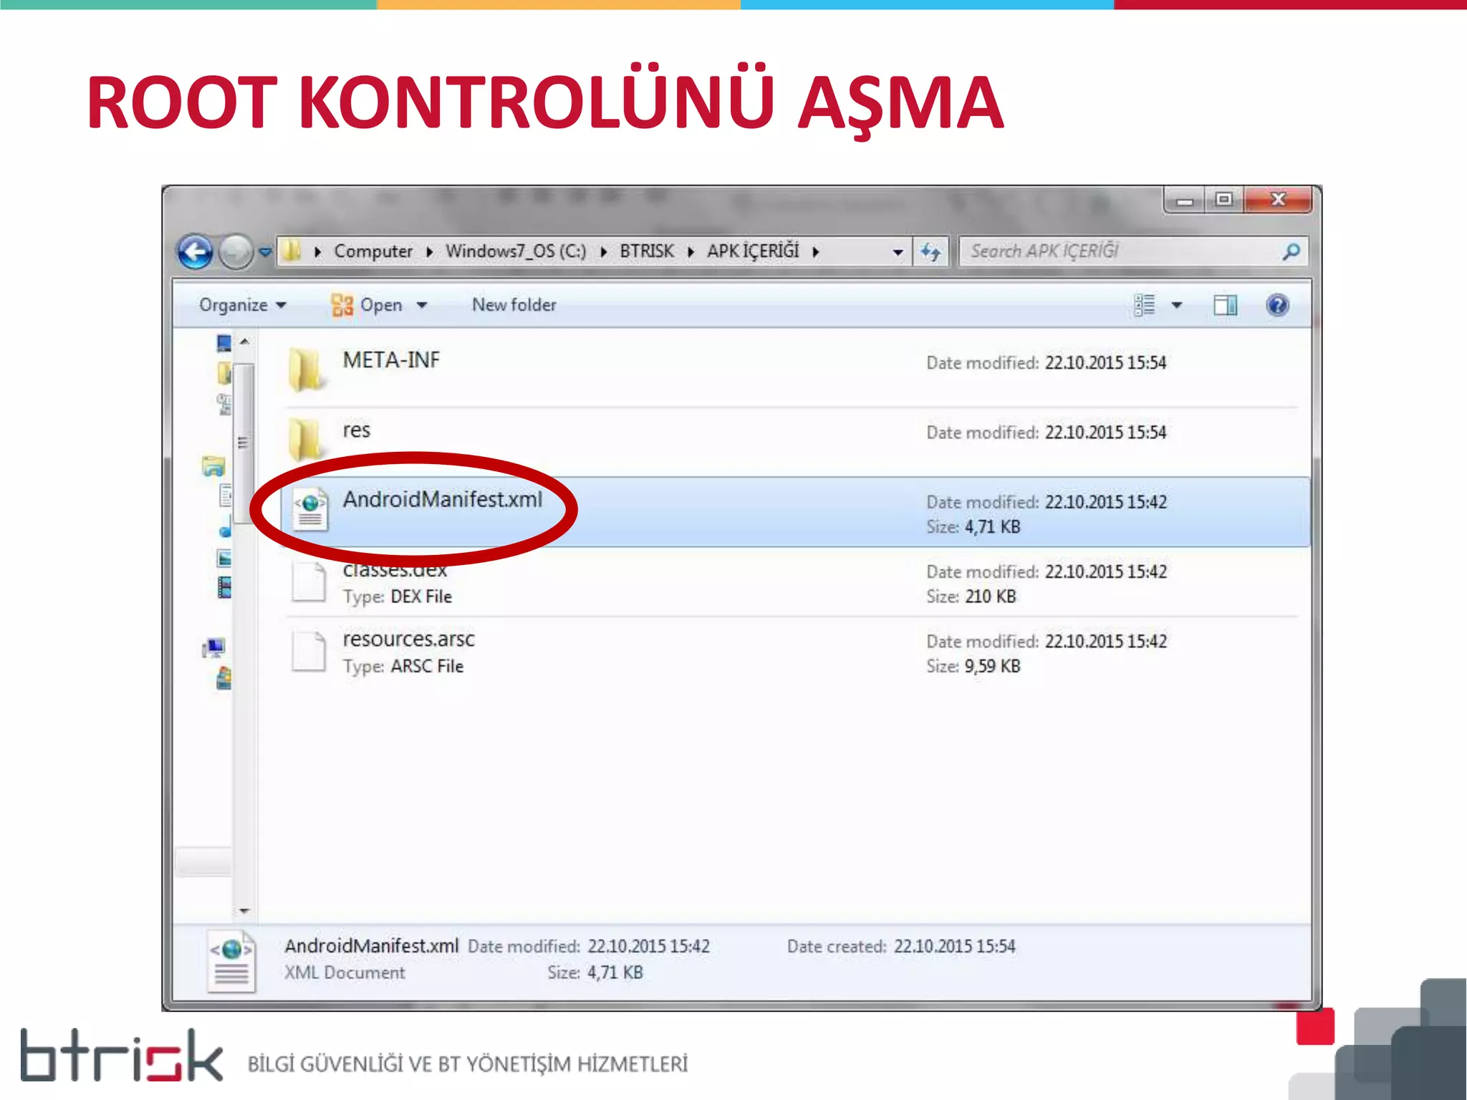
Task: Click the folder icon in address bar
Action: pyautogui.click(x=291, y=251)
